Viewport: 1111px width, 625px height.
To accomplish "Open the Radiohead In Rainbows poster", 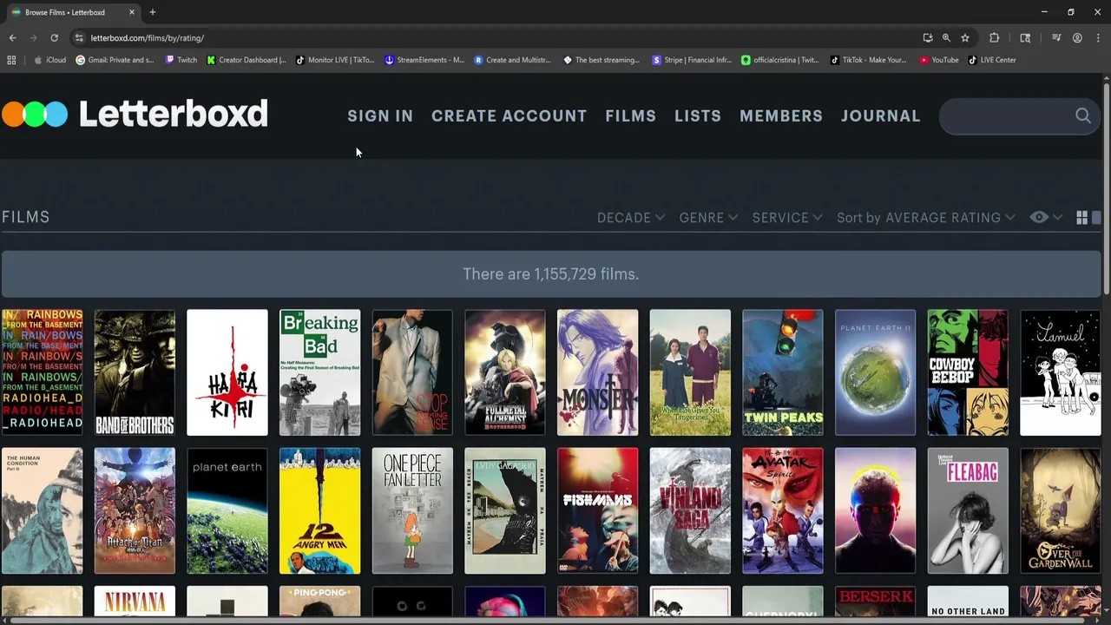I will coord(42,372).
